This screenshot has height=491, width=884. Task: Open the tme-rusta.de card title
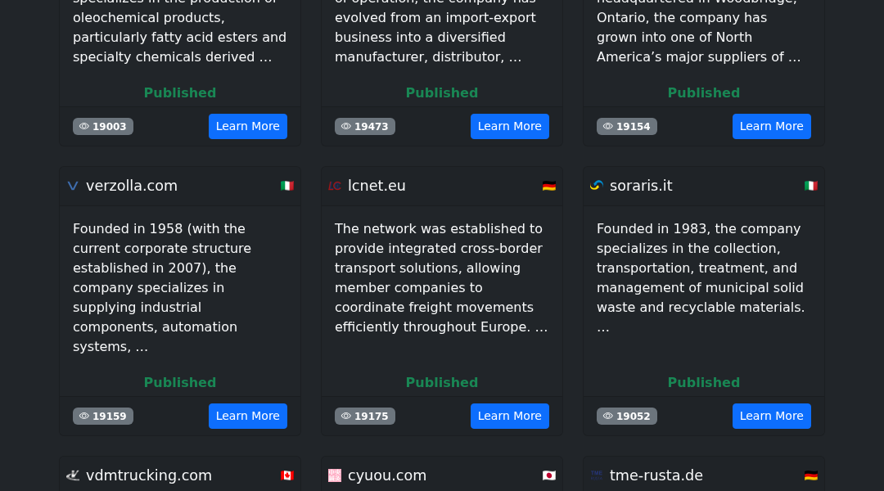click(x=656, y=475)
